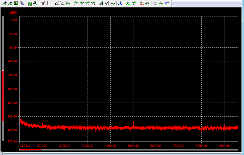
Task: Copy the graph with the copy pages icon
Action: click(22, 3)
